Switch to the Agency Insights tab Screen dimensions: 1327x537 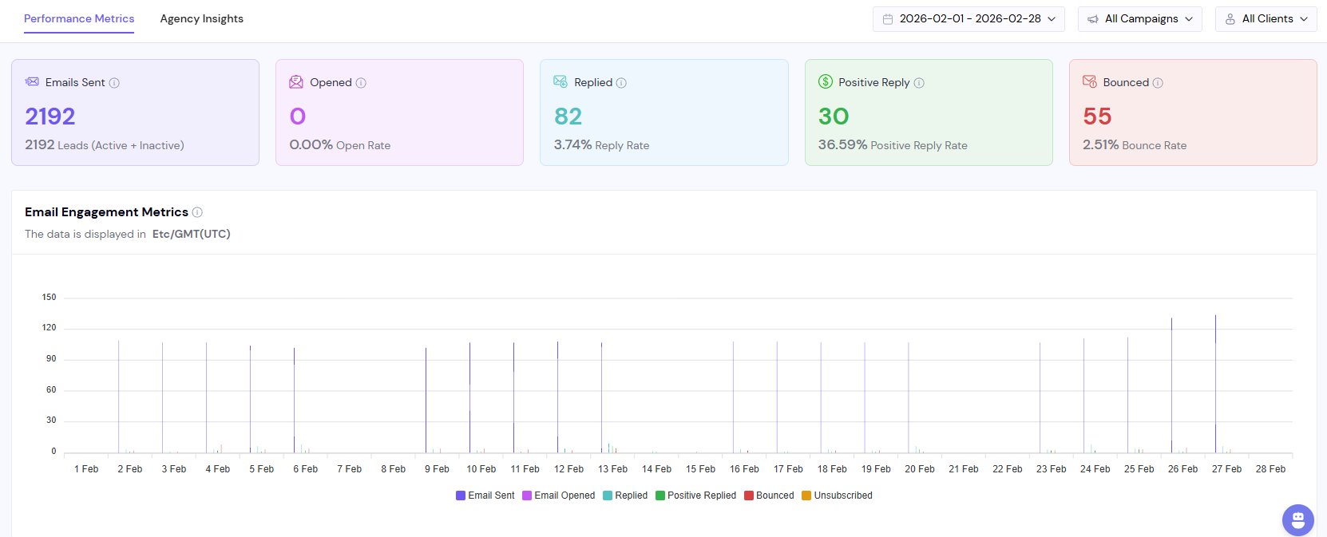point(201,18)
